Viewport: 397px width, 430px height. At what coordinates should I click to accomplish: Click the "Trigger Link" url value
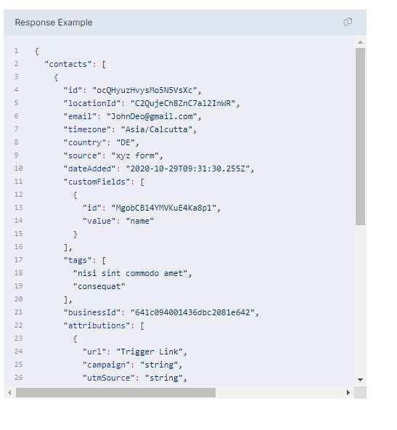click(x=150, y=352)
